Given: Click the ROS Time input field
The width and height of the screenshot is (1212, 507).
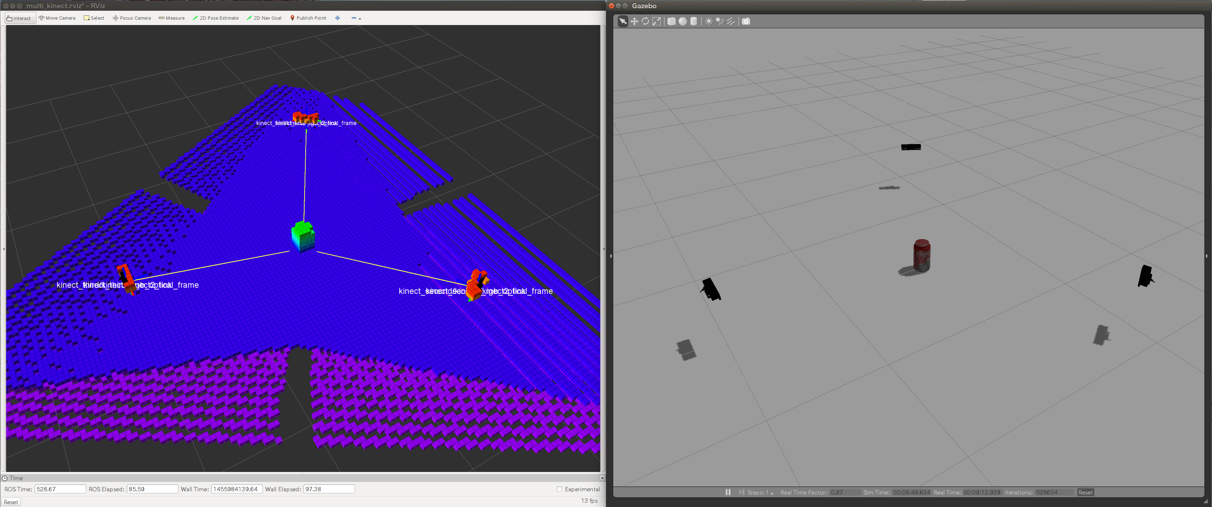Looking at the screenshot, I should pyautogui.click(x=60, y=489).
